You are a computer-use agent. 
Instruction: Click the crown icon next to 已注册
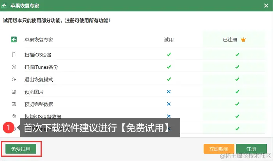click(x=243, y=40)
